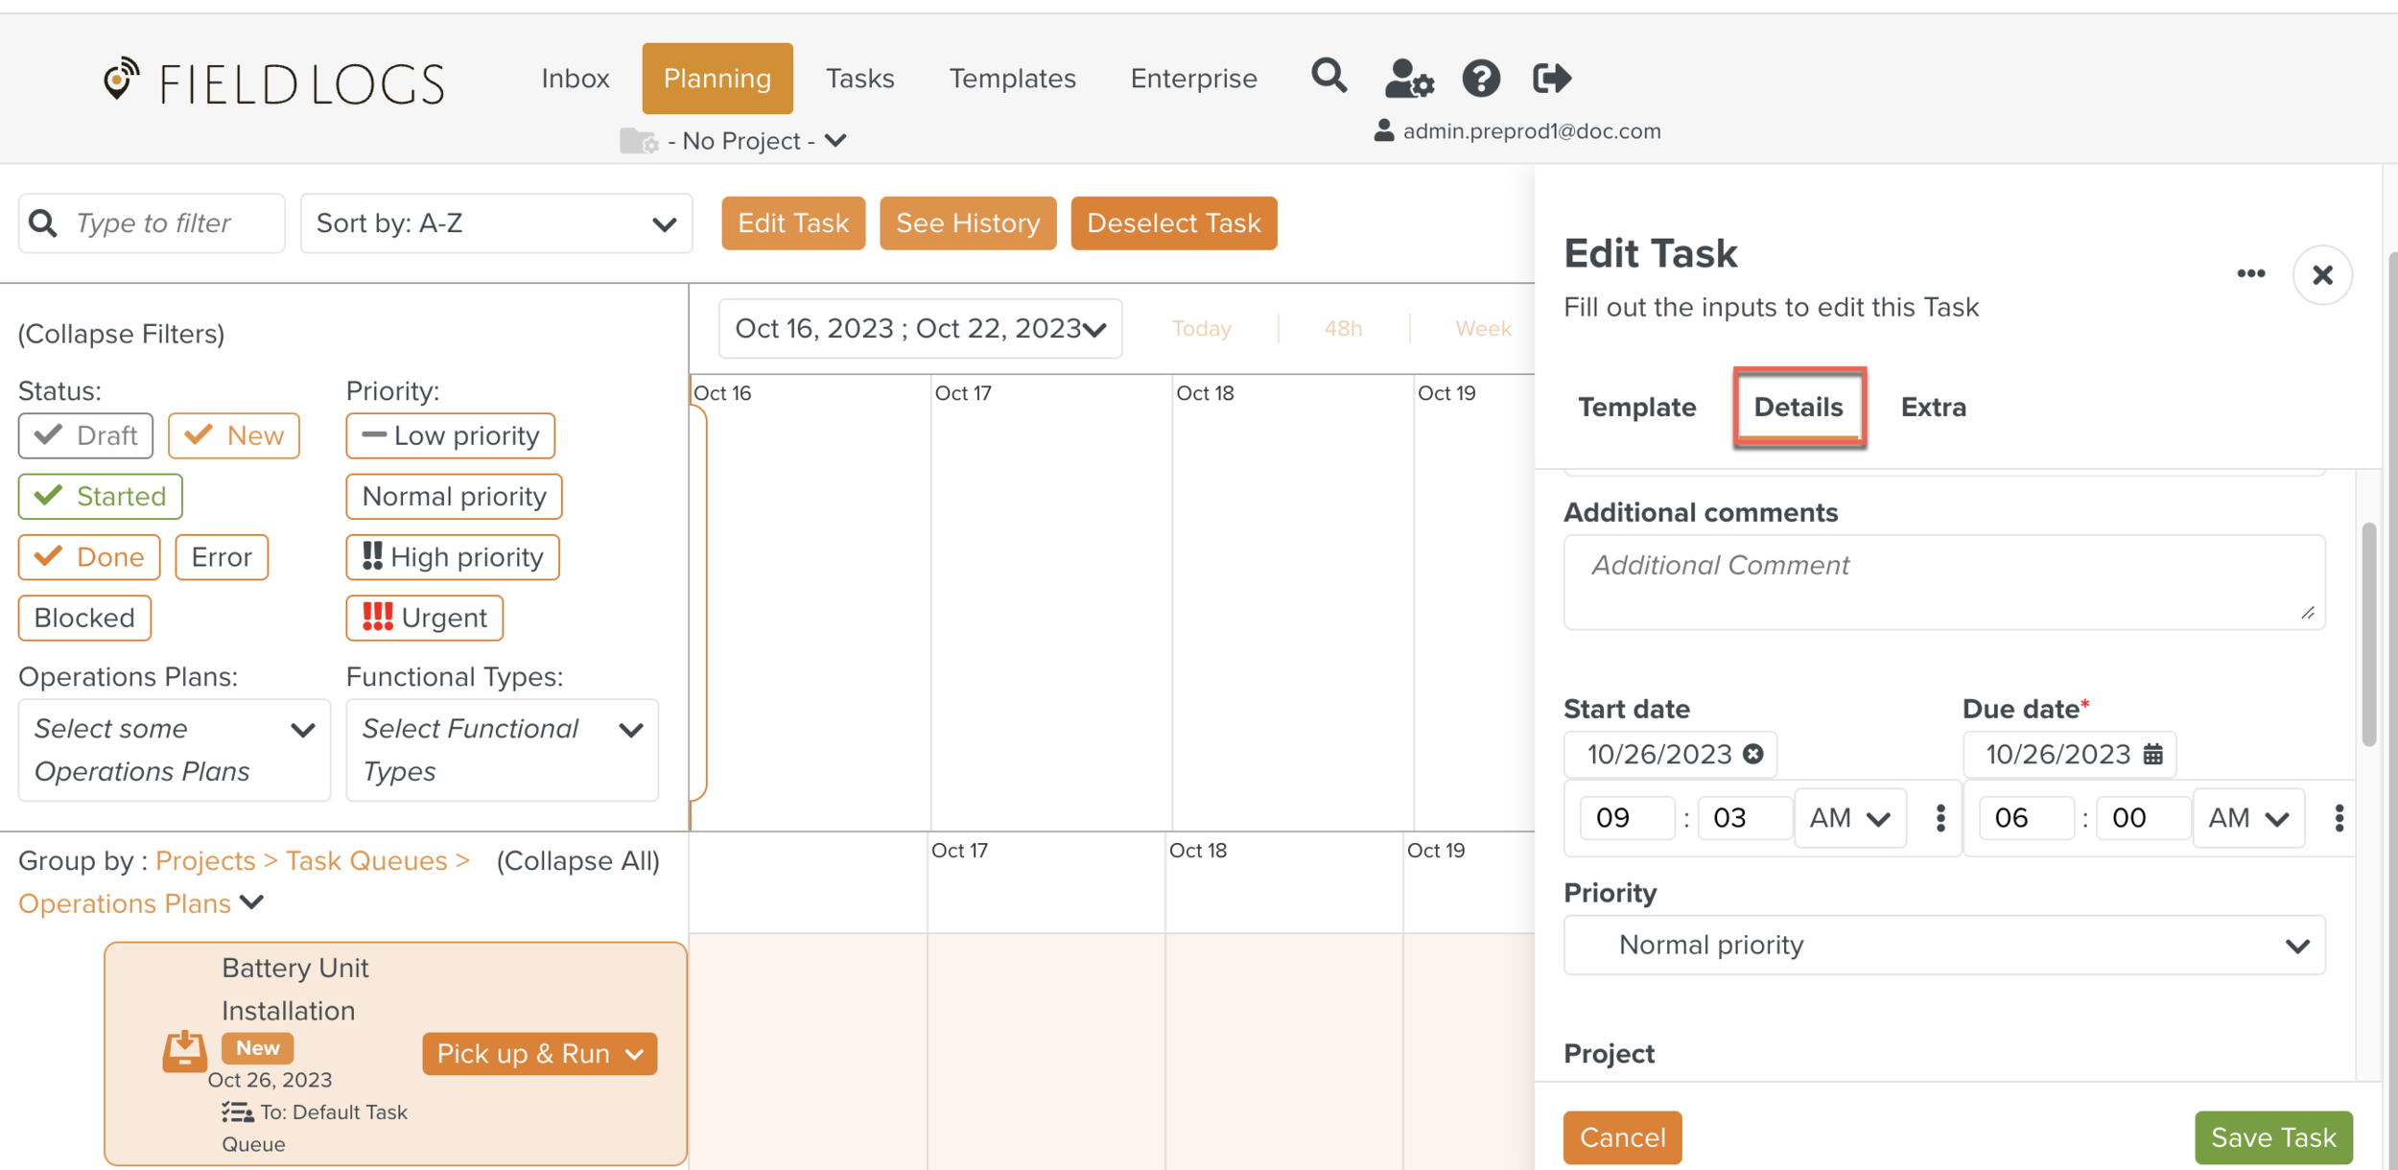Click the logout arrow icon
This screenshot has height=1170, width=2398.
1551,78
